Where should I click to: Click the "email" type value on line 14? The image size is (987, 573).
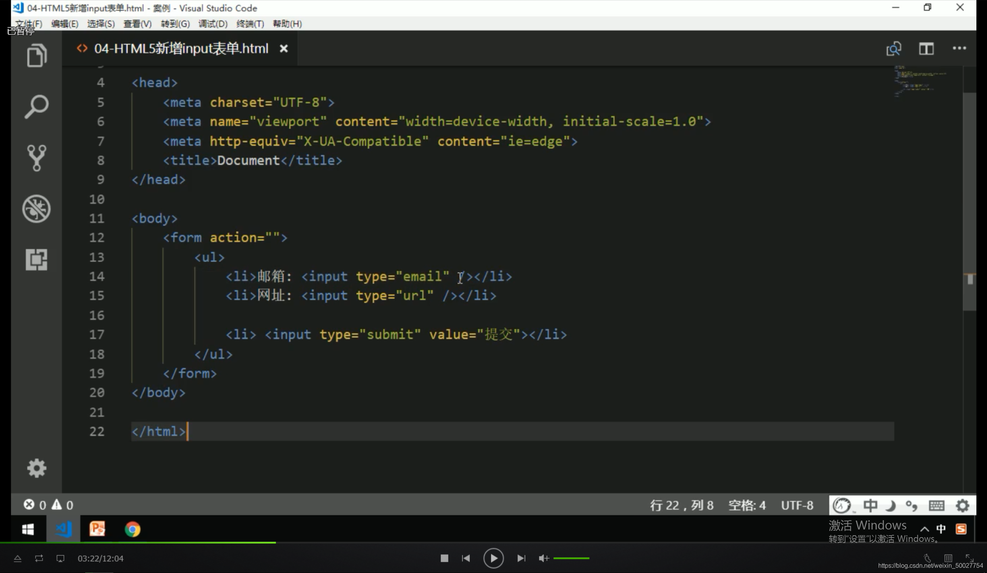423,276
